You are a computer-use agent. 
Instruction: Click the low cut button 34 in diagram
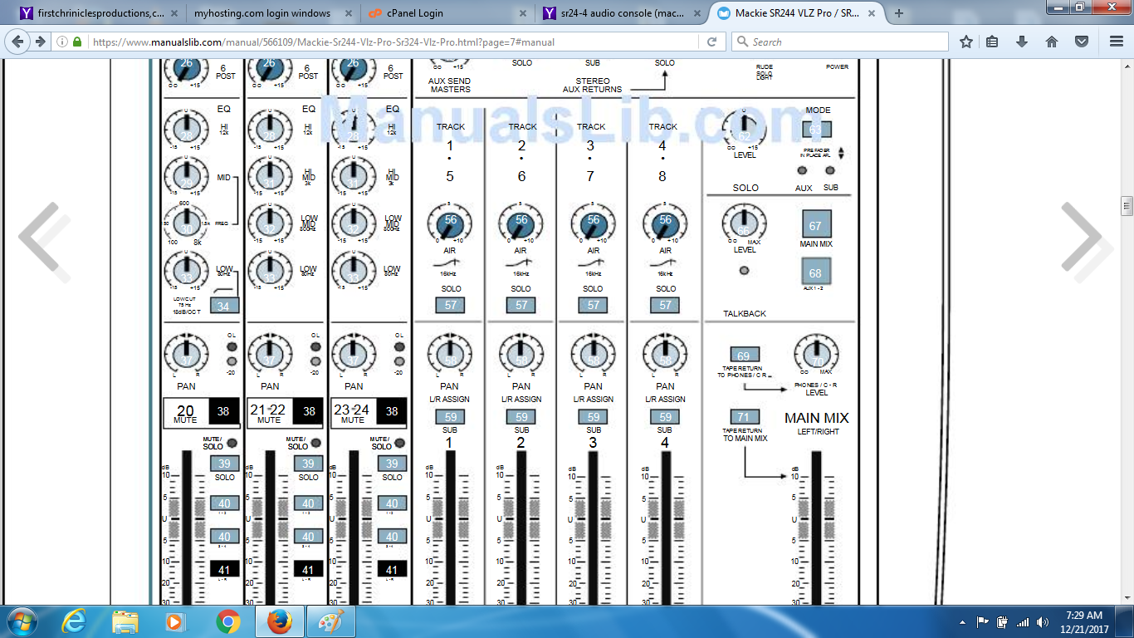click(x=223, y=305)
